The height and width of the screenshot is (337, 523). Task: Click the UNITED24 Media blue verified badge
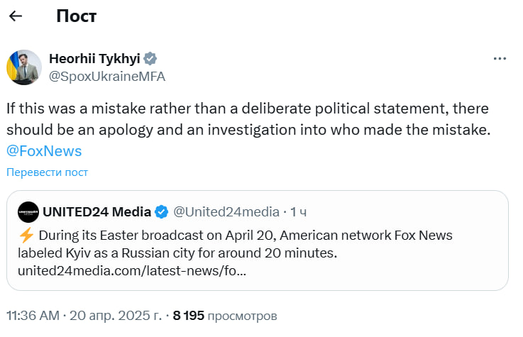[162, 211]
